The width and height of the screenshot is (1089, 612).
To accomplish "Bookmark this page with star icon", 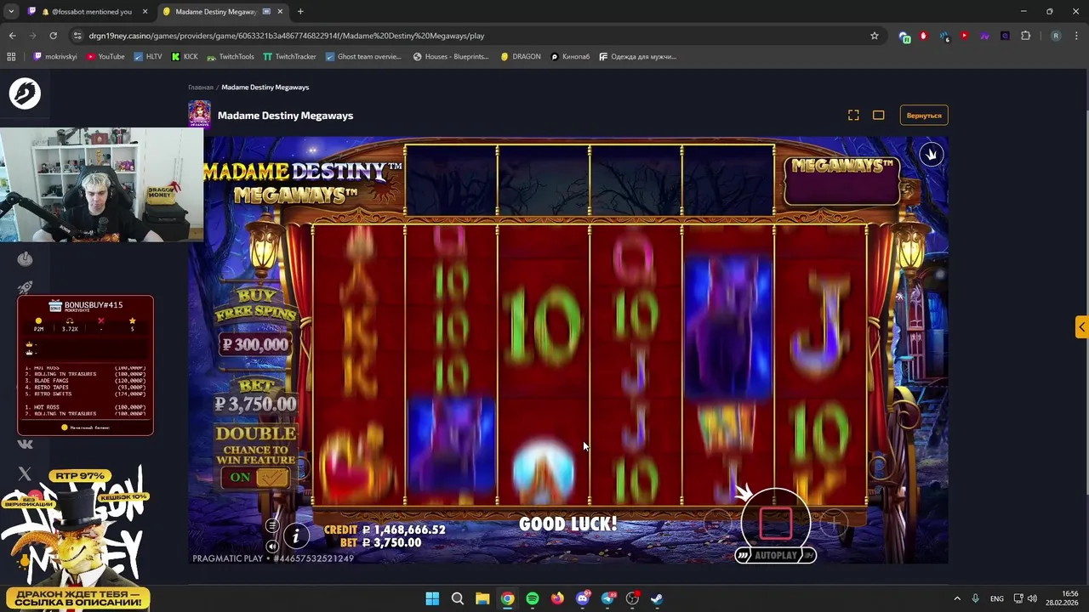I will (874, 36).
